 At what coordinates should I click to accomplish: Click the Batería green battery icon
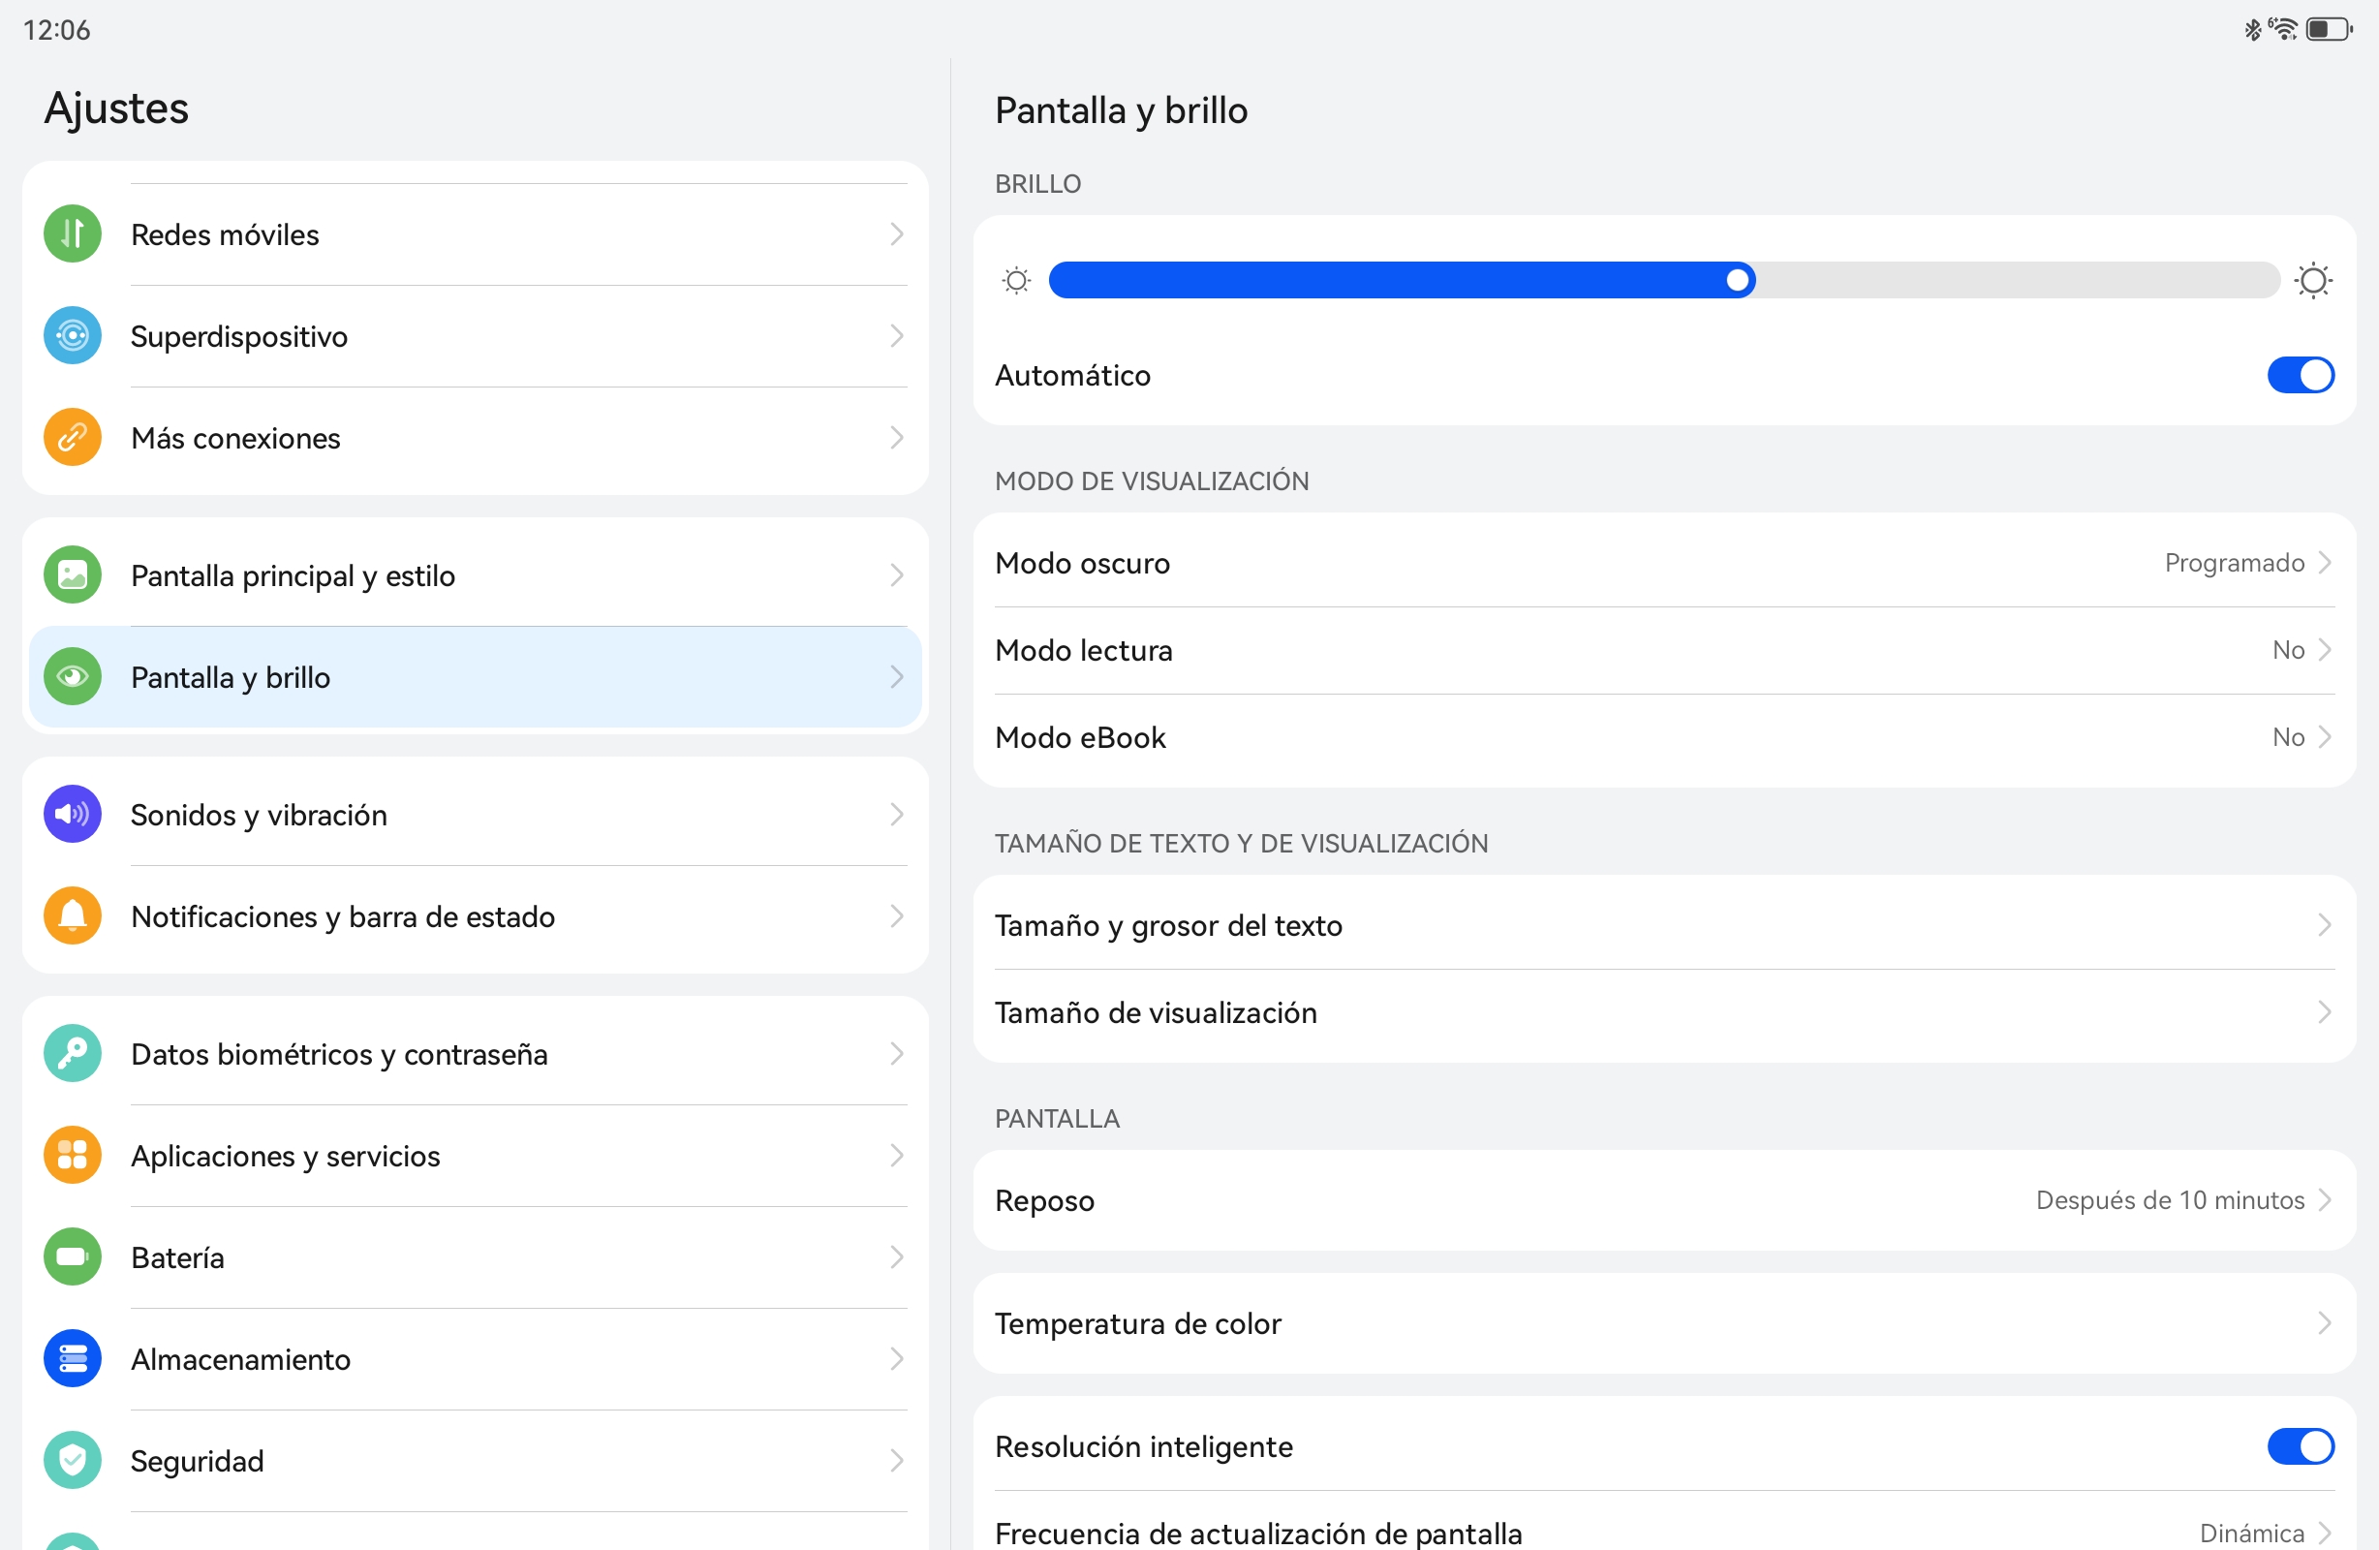click(72, 1256)
